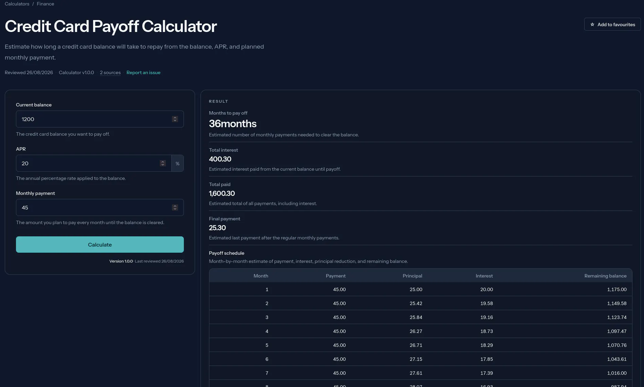Image resolution: width=644 pixels, height=387 pixels.
Task: Click the Interest column header
Action: 484,276
